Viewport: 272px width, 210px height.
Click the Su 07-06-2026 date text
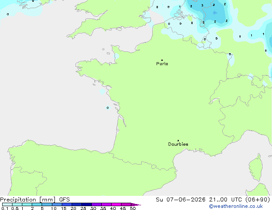pos(181,200)
